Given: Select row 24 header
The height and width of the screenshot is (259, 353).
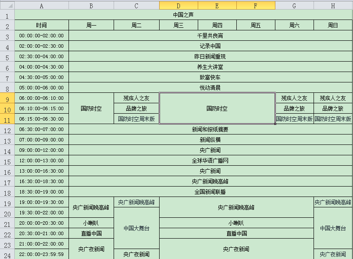Looking at the screenshot, I should (7, 254).
